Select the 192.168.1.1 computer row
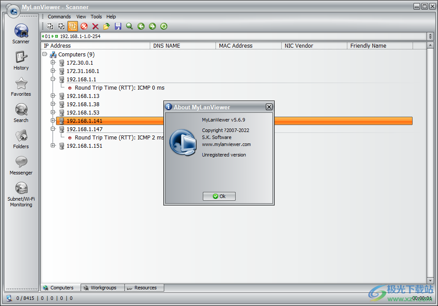This screenshot has height=306, width=438. click(81, 80)
